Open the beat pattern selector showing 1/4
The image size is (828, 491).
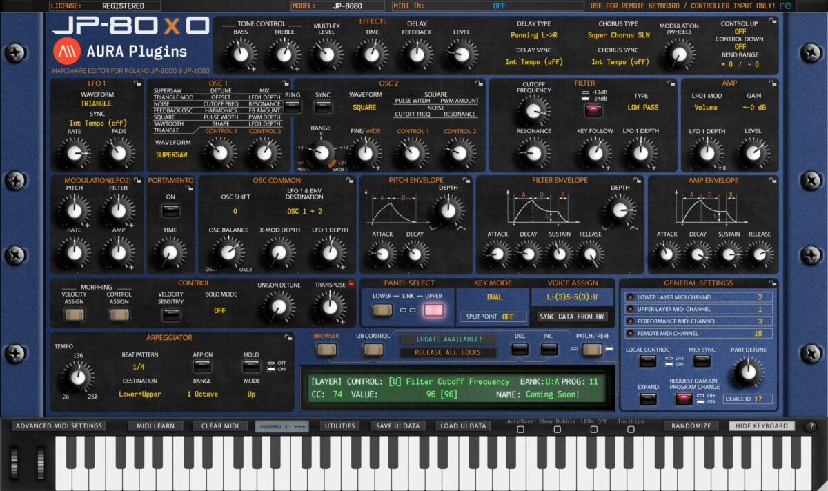(x=139, y=368)
